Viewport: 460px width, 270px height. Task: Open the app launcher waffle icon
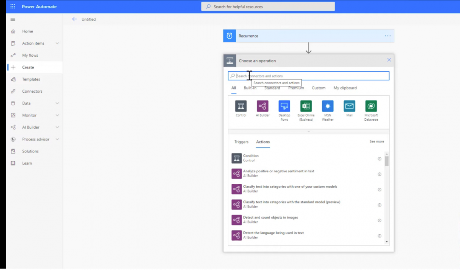tap(13, 6)
